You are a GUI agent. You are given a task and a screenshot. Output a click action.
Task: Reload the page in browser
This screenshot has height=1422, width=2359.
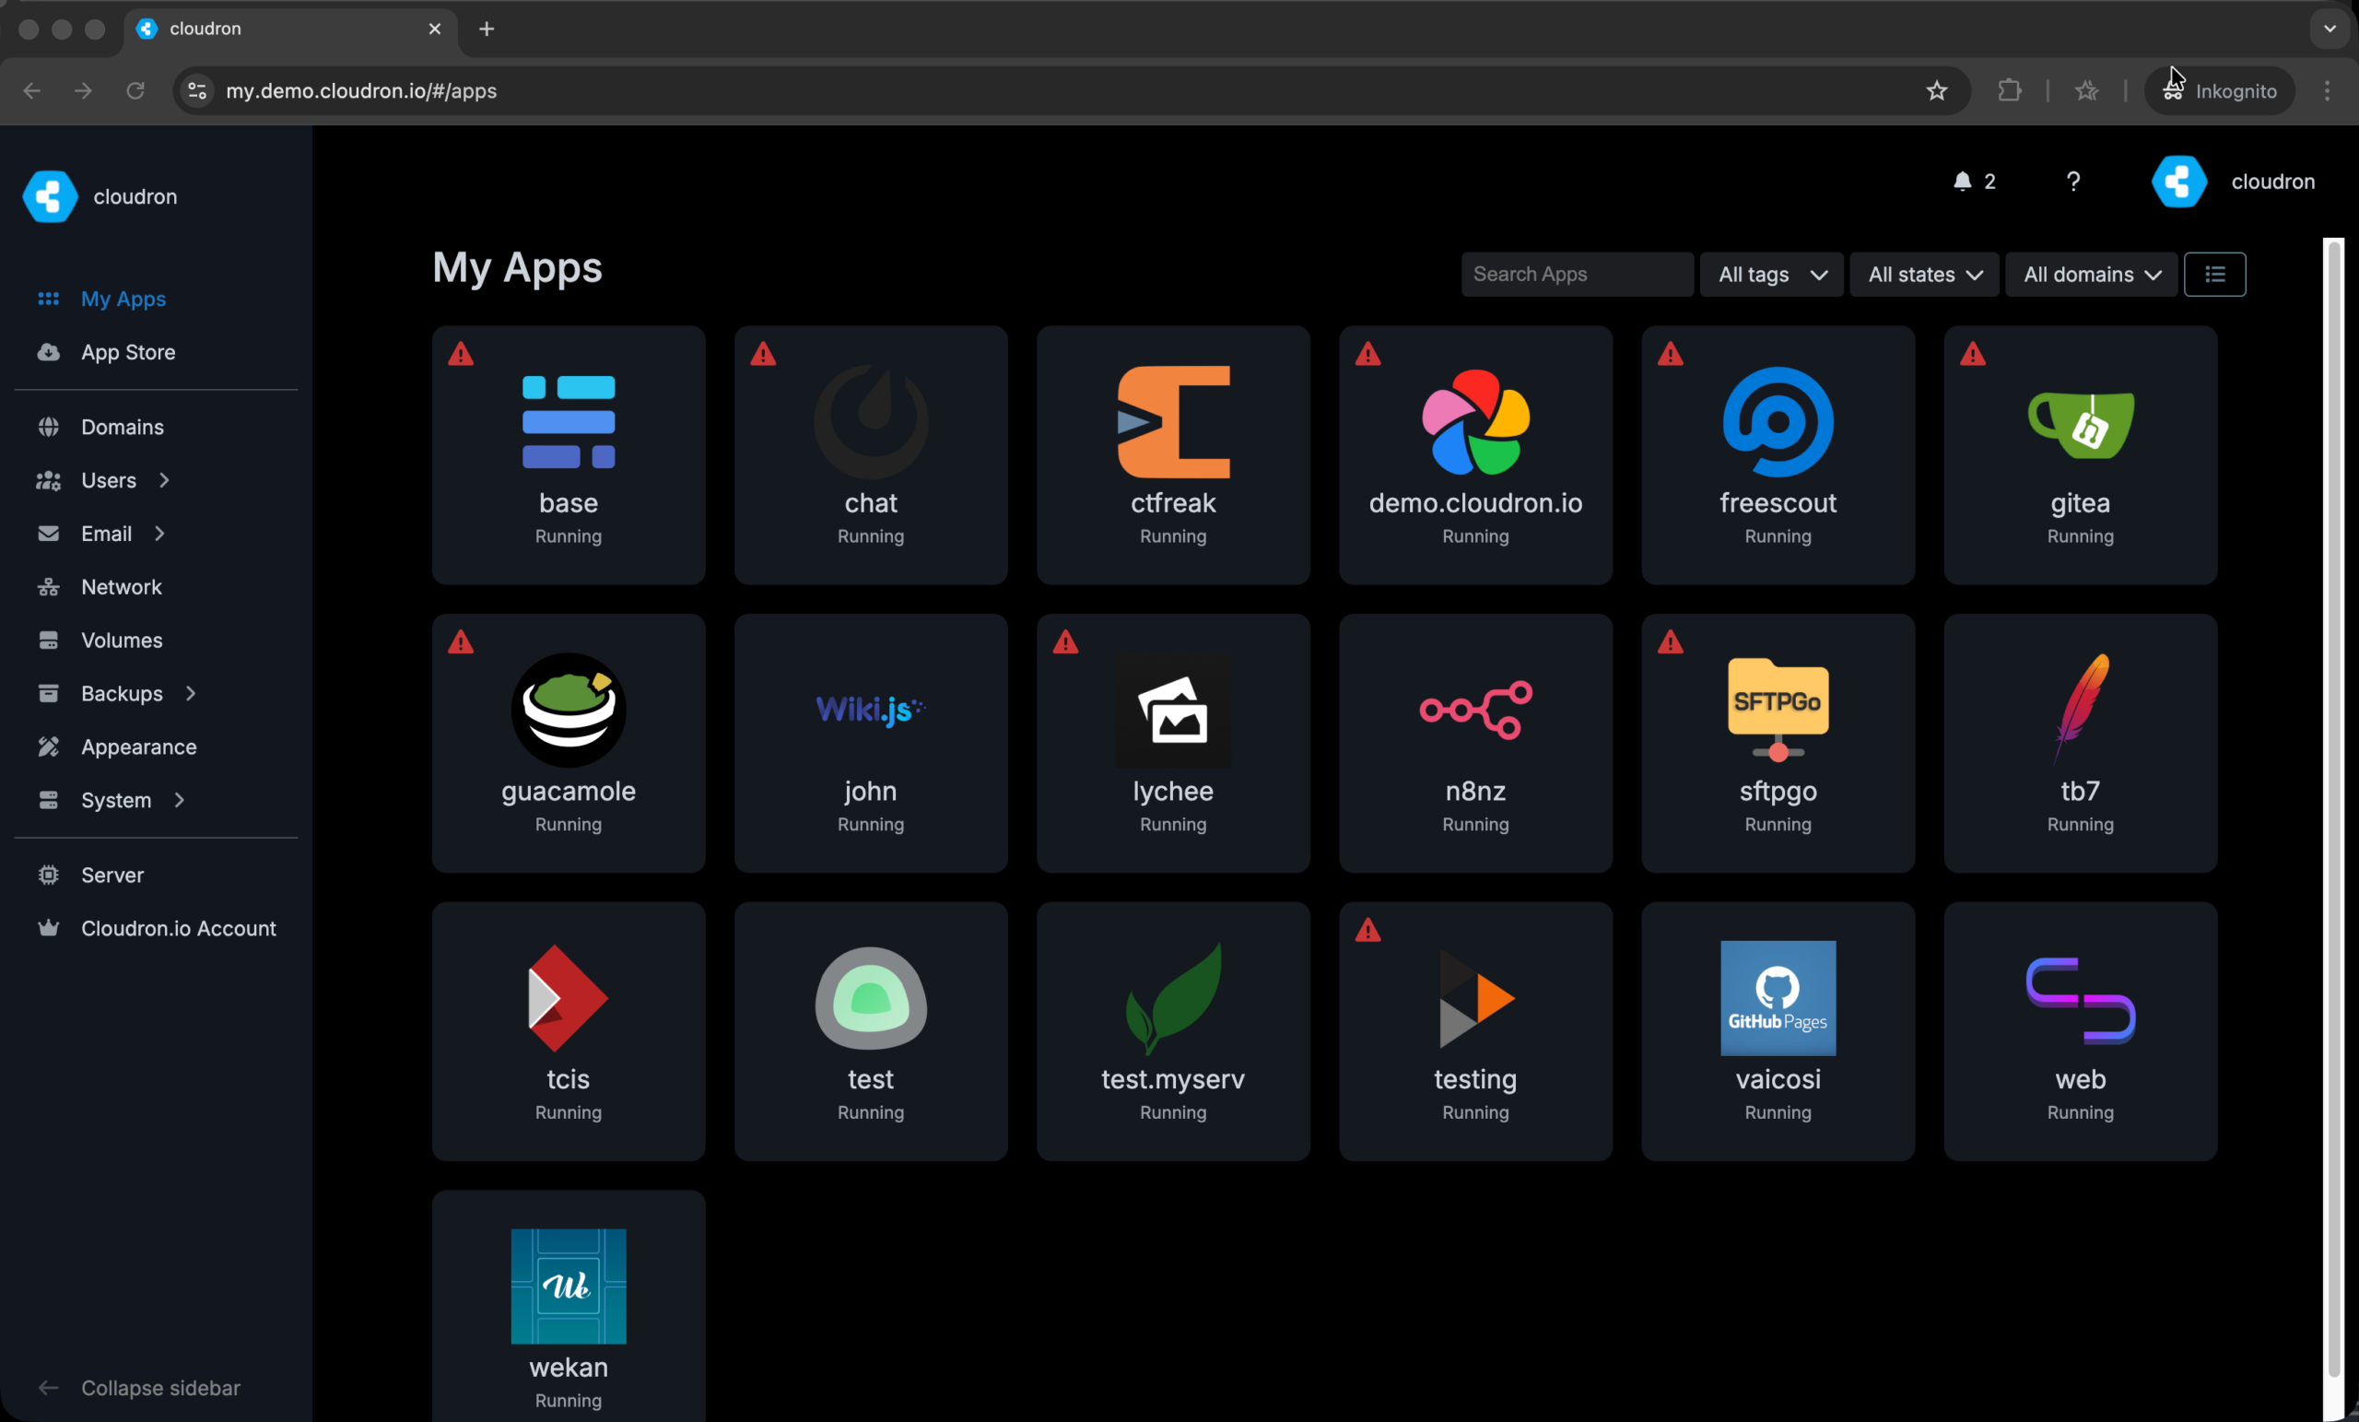click(x=135, y=91)
